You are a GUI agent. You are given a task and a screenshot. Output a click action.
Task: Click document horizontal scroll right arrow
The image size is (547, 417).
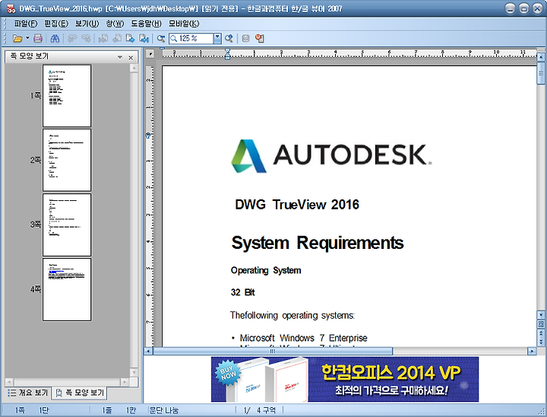pyautogui.click(x=532, y=351)
